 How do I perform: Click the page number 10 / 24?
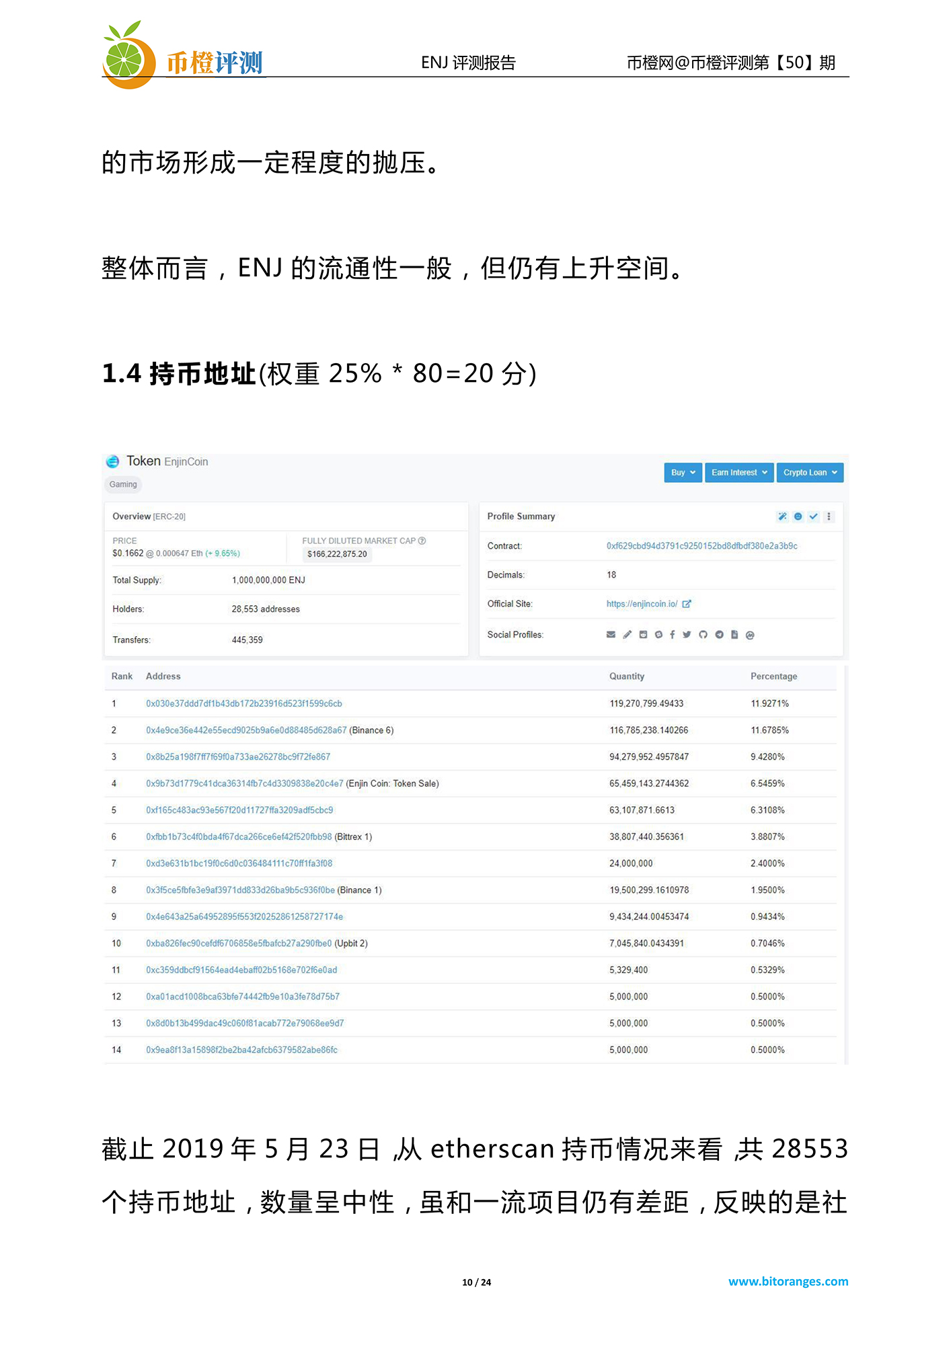(x=476, y=1282)
